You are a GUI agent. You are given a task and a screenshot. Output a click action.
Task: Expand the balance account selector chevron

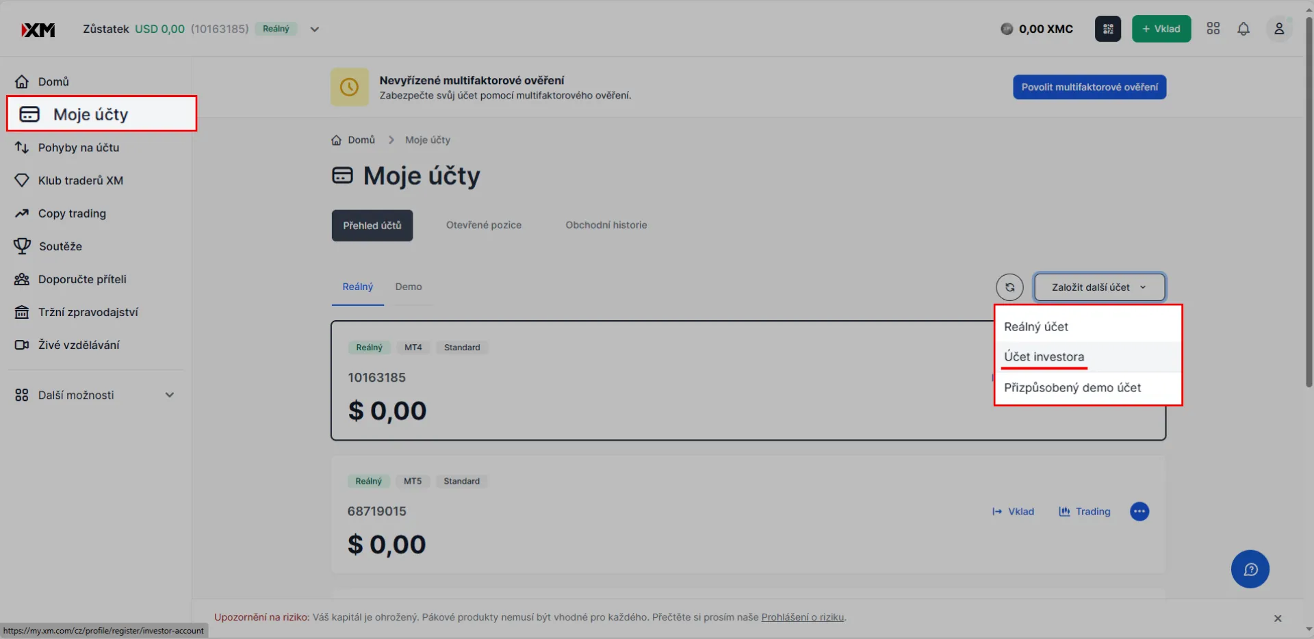[x=315, y=29]
